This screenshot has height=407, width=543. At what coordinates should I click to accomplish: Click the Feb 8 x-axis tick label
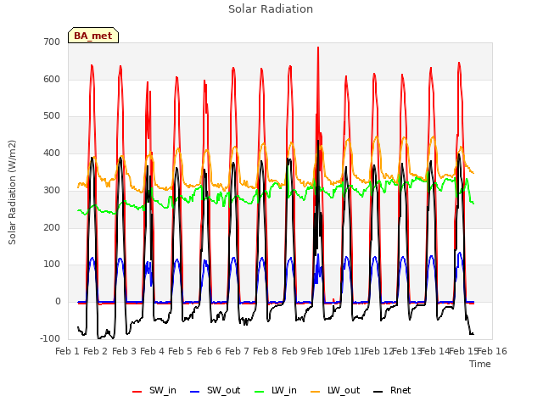coord(265,351)
